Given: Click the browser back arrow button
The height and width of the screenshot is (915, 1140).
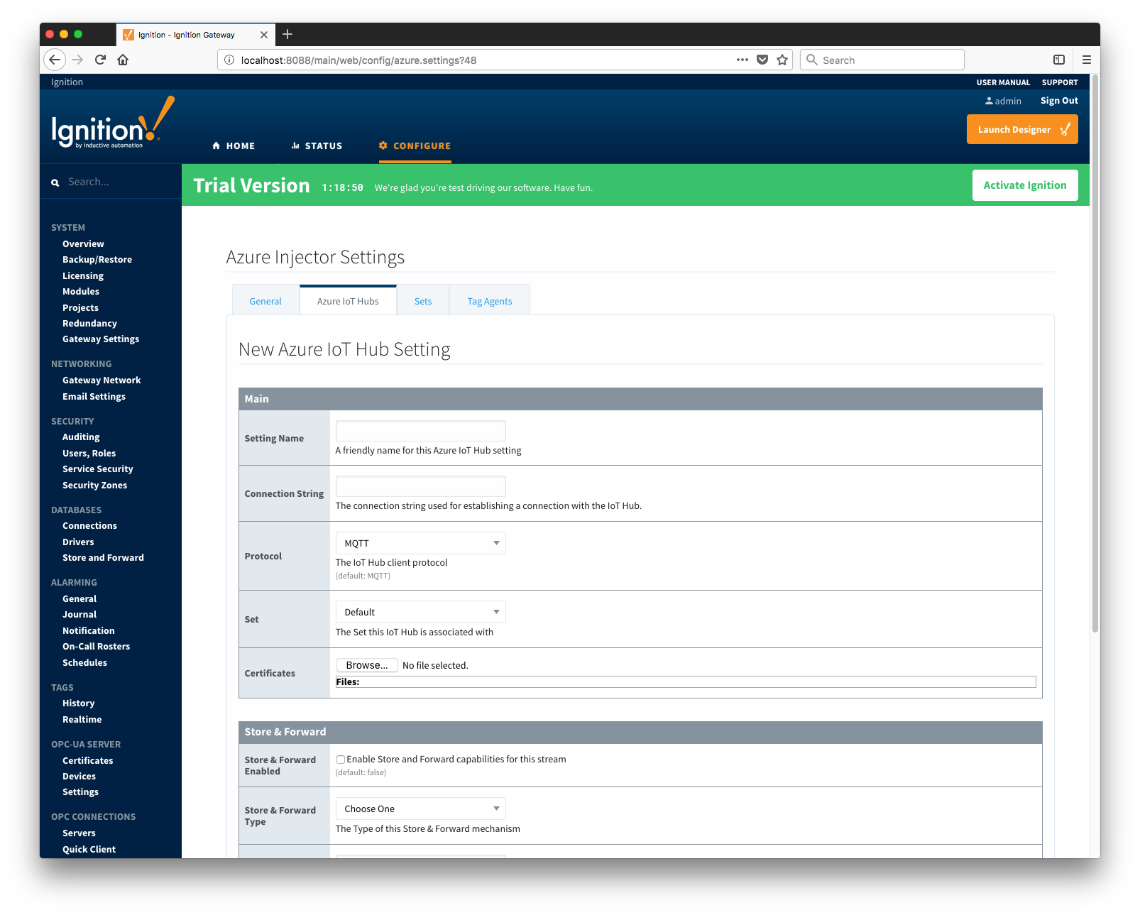Looking at the screenshot, I should 55,60.
